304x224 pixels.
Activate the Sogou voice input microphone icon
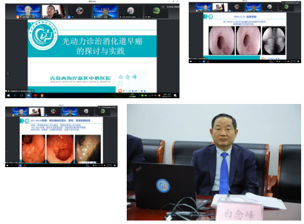click(133, 91)
